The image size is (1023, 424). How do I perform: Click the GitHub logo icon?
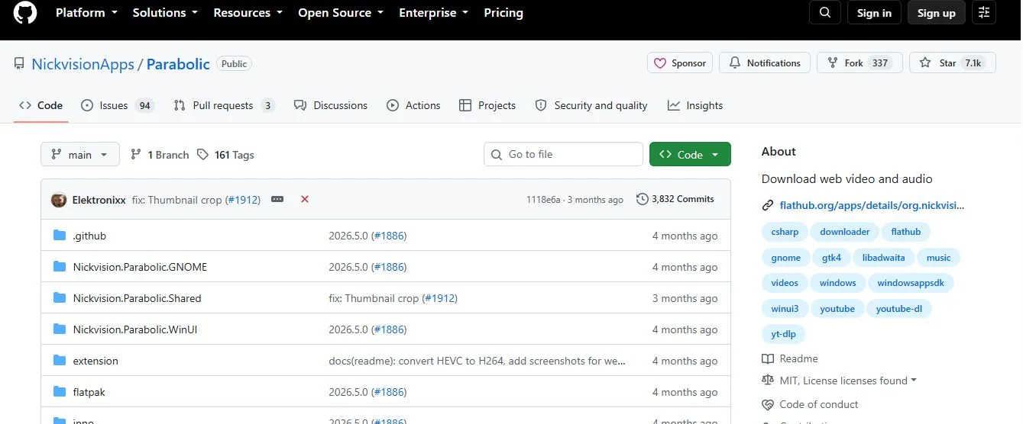[x=25, y=12]
